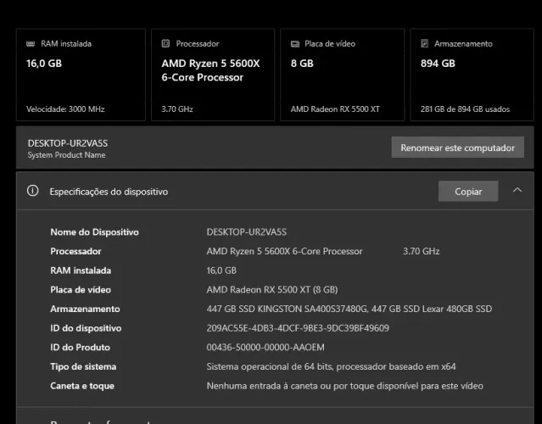This screenshot has width=542, height=424.
Task: Click 16,0 GB value in specifications list
Action: [x=221, y=271]
